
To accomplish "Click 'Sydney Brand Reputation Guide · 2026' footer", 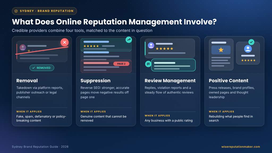I will coord(40,147).
